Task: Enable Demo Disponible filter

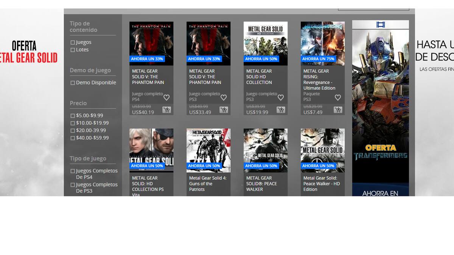Action: [x=73, y=83]
